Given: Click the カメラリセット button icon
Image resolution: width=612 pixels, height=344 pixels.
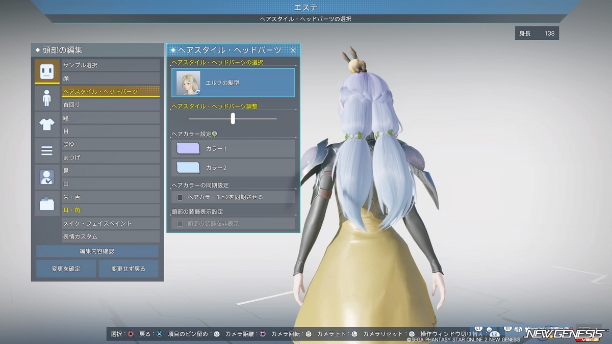Looking at the screenshot, I should pos(412,334).
